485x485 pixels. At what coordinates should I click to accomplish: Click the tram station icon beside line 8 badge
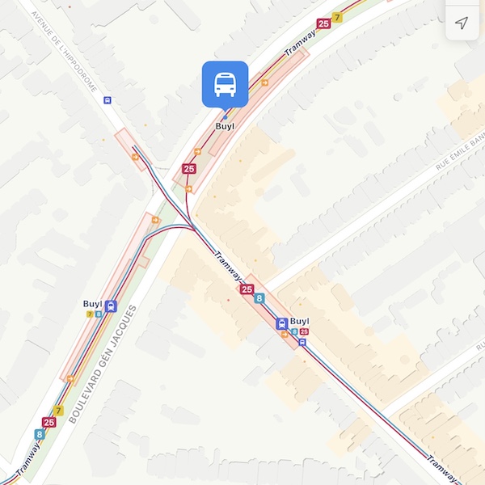tap(282, 324)
